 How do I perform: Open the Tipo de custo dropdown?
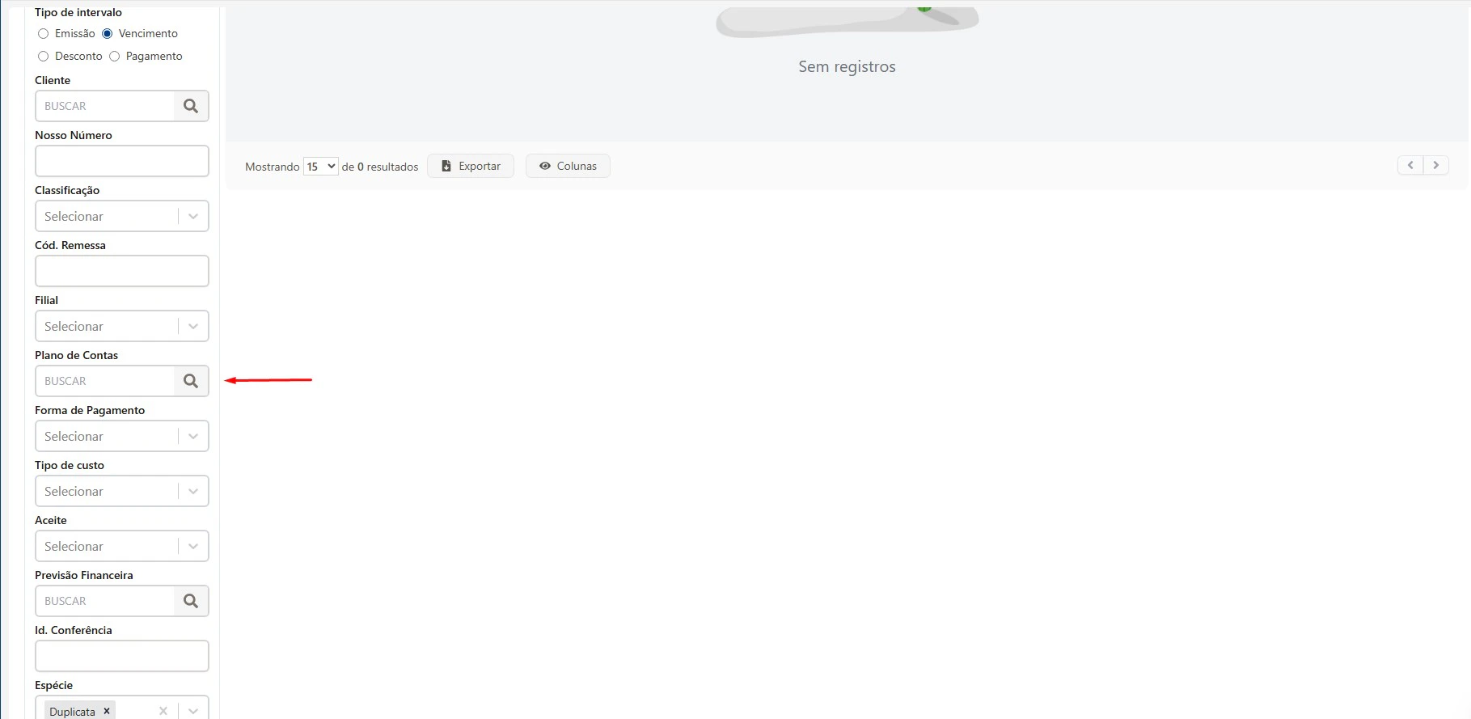coord(122,491)
